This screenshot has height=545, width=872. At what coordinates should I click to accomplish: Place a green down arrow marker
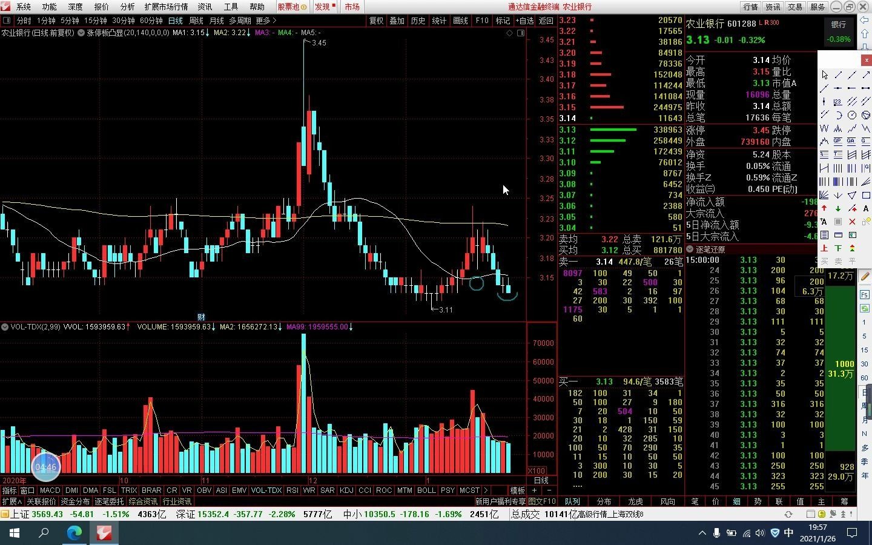[x=838, y=208]
